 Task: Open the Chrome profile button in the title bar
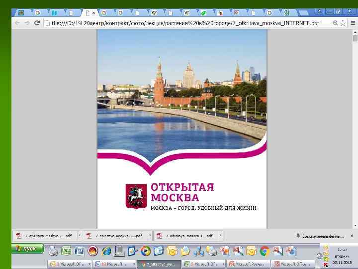coord(320,11)
